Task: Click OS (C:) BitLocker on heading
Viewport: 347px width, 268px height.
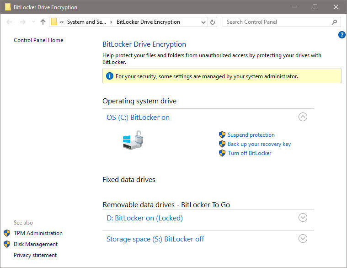Action: point(138,117)
